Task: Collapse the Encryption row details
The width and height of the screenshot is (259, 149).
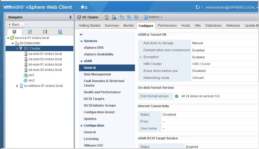Action: (x=141, y=57)
